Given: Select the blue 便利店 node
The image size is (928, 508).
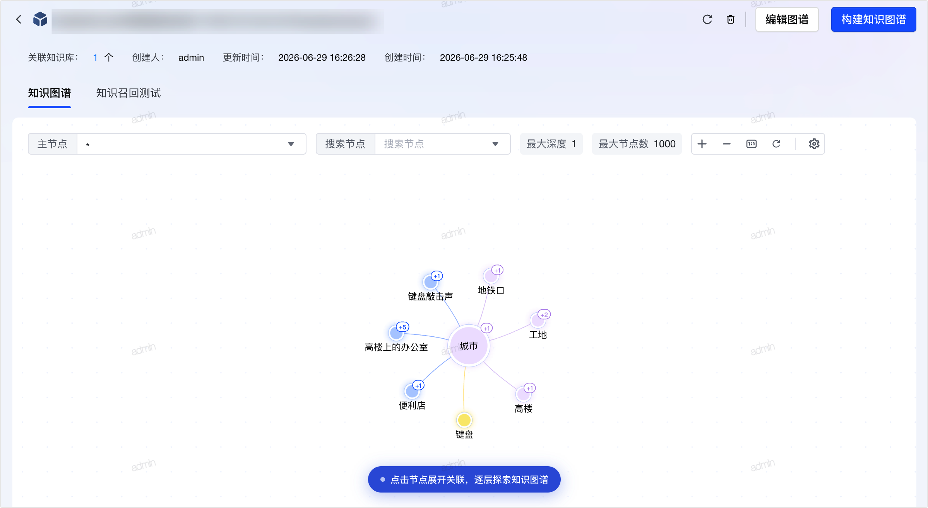Looking at the screenshot, I should 412,391.
